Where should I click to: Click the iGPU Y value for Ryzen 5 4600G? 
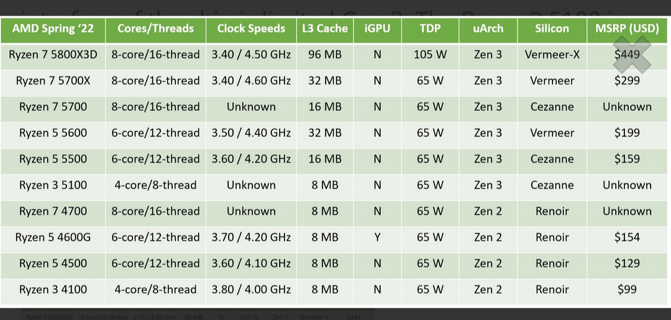(x=377, y=237)
